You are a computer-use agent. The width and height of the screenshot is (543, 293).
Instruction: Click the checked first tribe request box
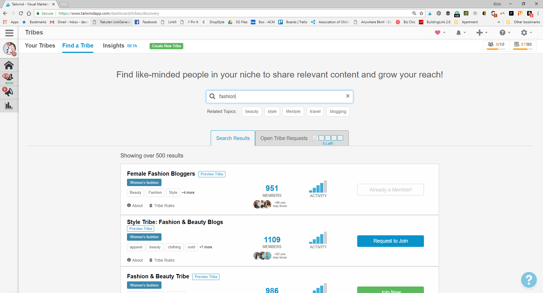tap(315, 138)
